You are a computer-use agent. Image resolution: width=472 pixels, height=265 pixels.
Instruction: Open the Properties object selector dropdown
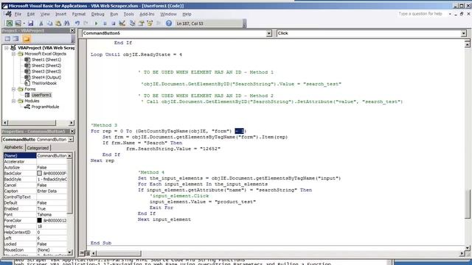tap(71, 139)
